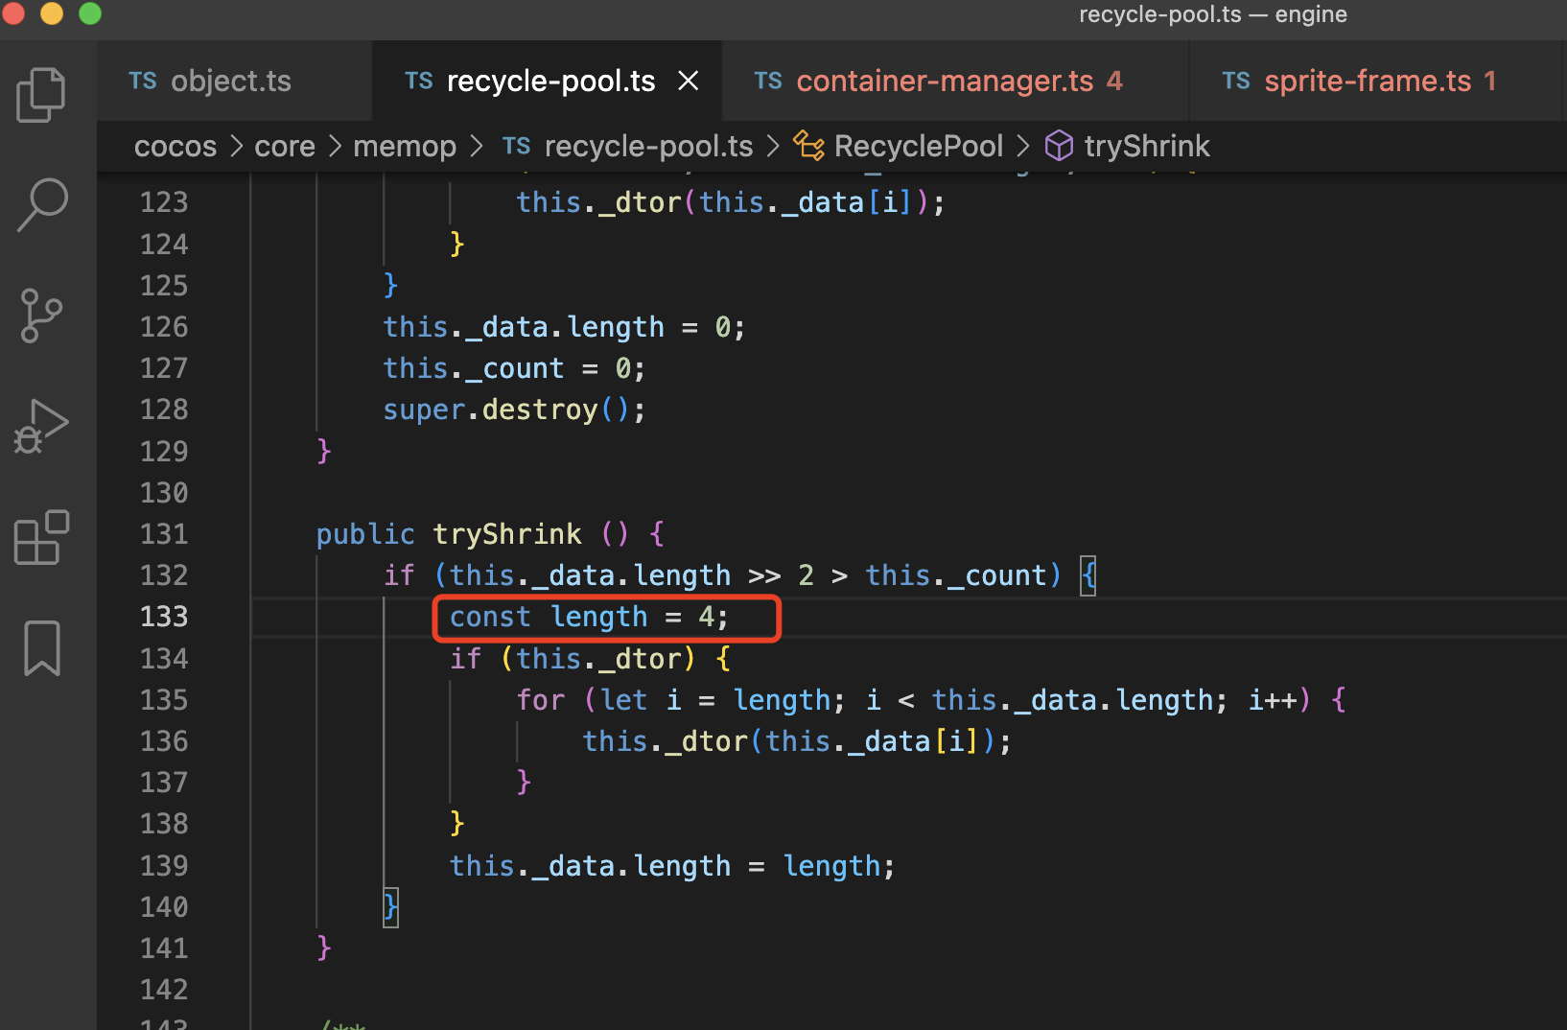
Task: Click the opening brace ending line 132
Action: click(1088, 575)
